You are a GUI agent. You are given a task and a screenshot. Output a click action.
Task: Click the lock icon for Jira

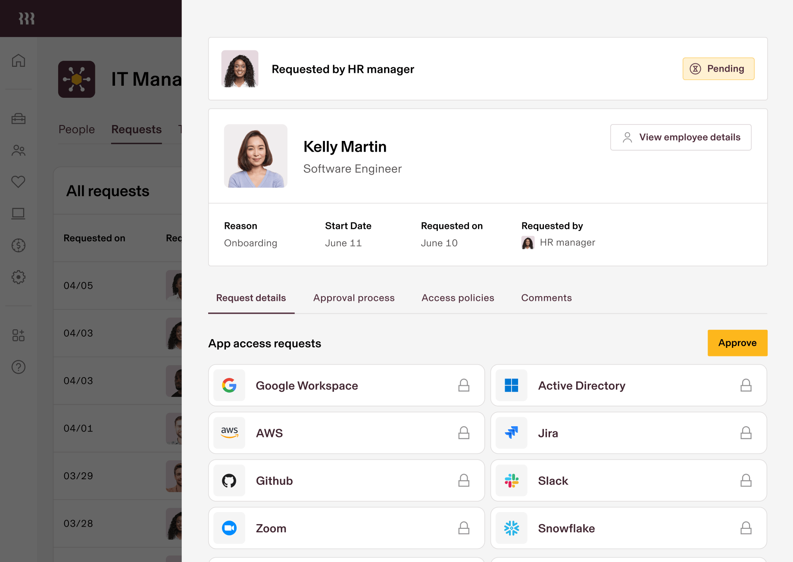(746, 433)
